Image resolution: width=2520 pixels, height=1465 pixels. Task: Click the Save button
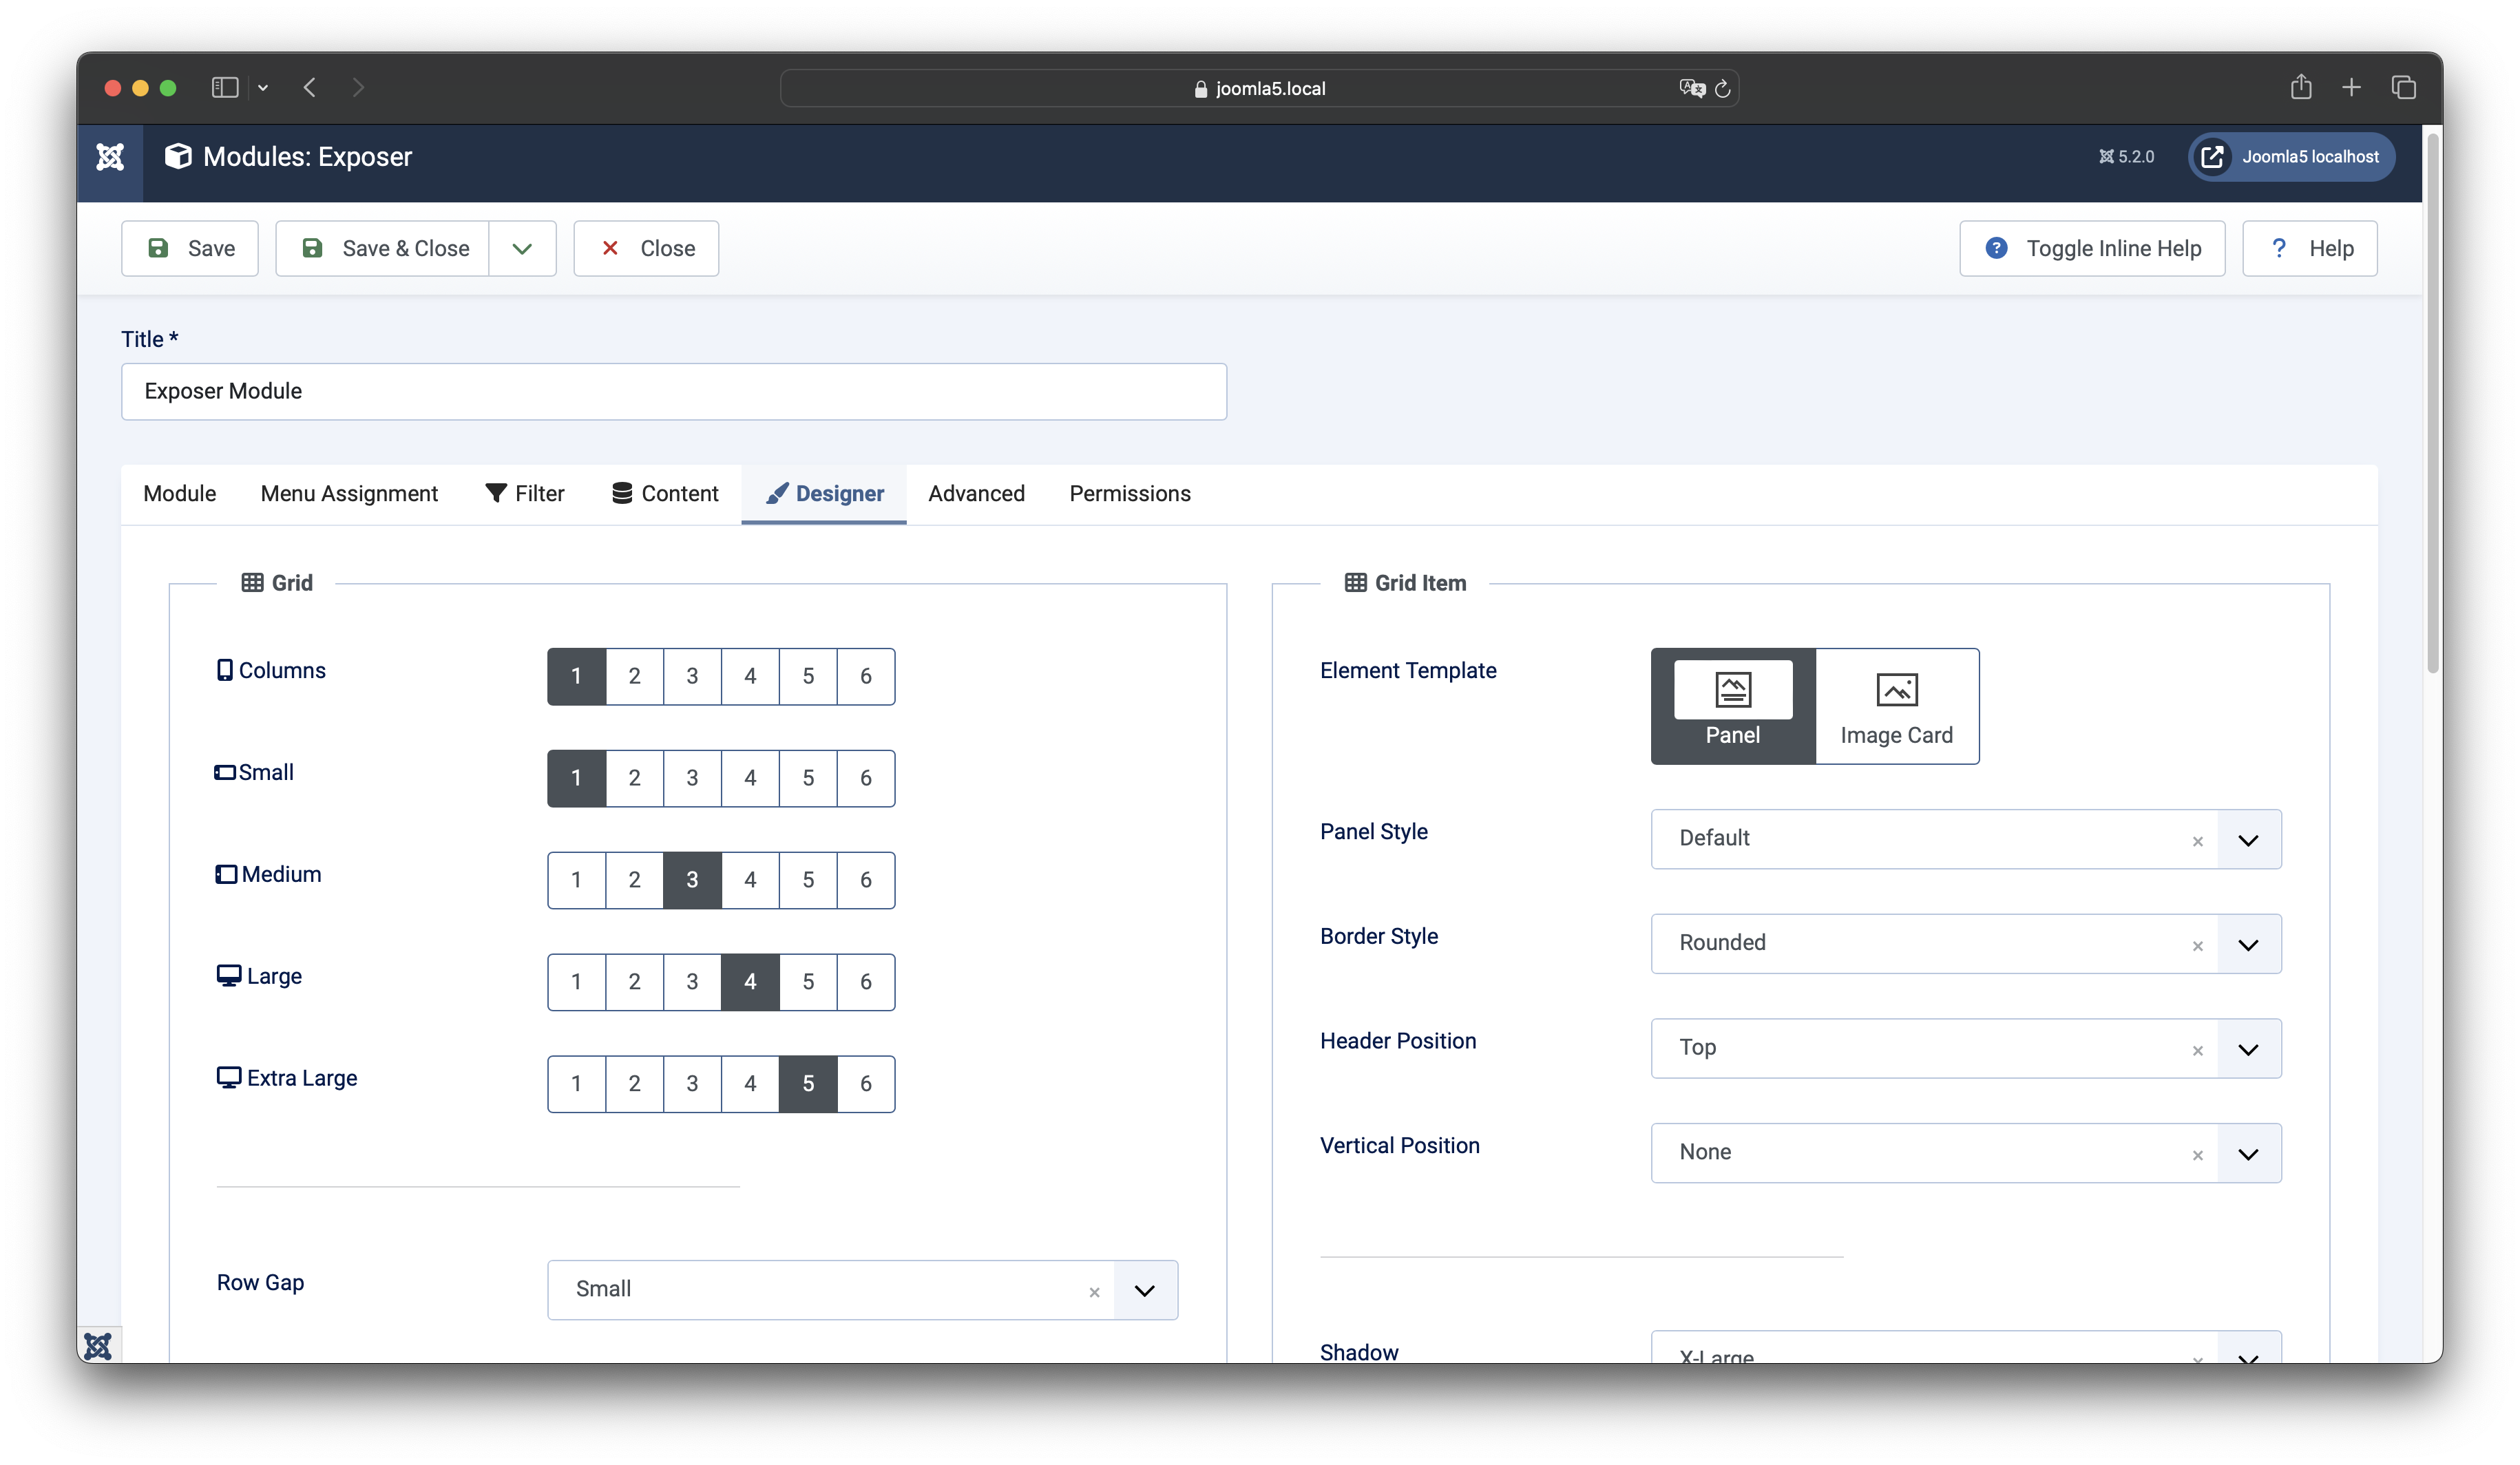click(190, 248)
